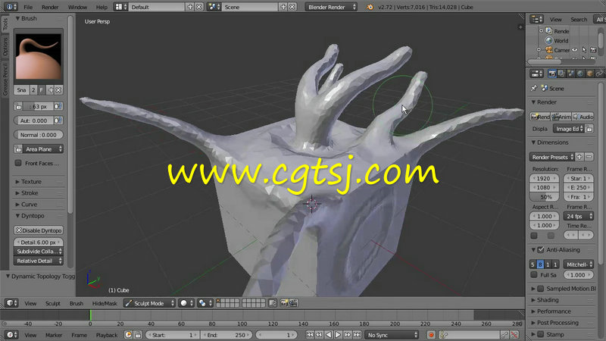Adjust the Normal weight slider
Viewport: 606px width, 341px height.
(39, 135)
